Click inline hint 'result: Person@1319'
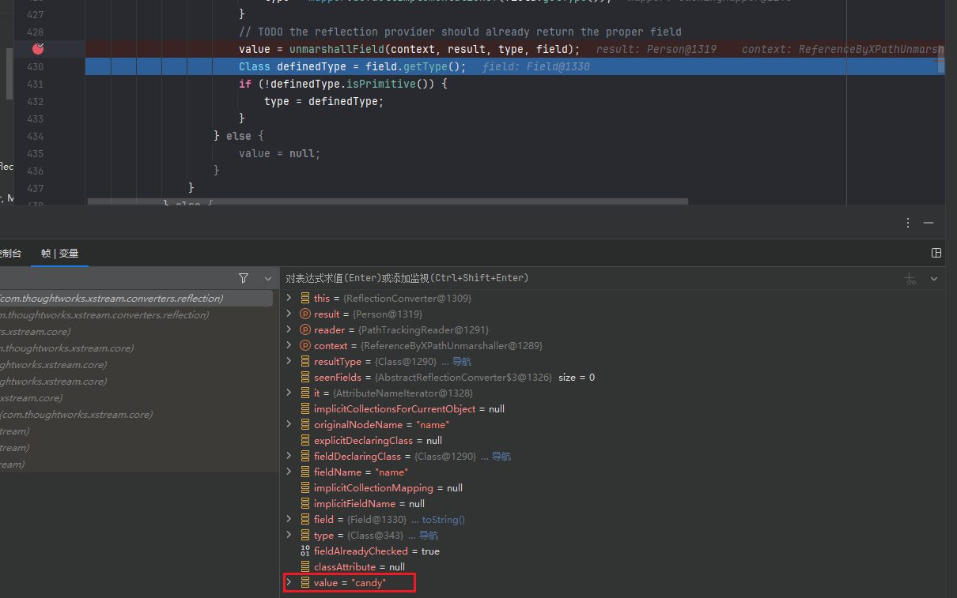The height and width of the screenshot is (598, 957). pos(656,50)
